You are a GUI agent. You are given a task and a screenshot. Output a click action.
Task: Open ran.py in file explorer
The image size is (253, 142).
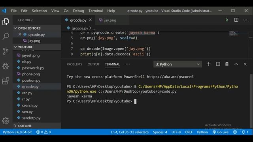(x=37, y=93)
